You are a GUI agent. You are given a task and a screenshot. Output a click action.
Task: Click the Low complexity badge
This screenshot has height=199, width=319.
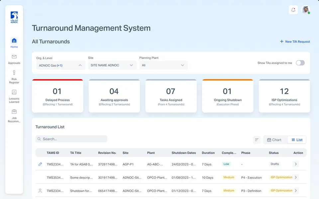226,164
